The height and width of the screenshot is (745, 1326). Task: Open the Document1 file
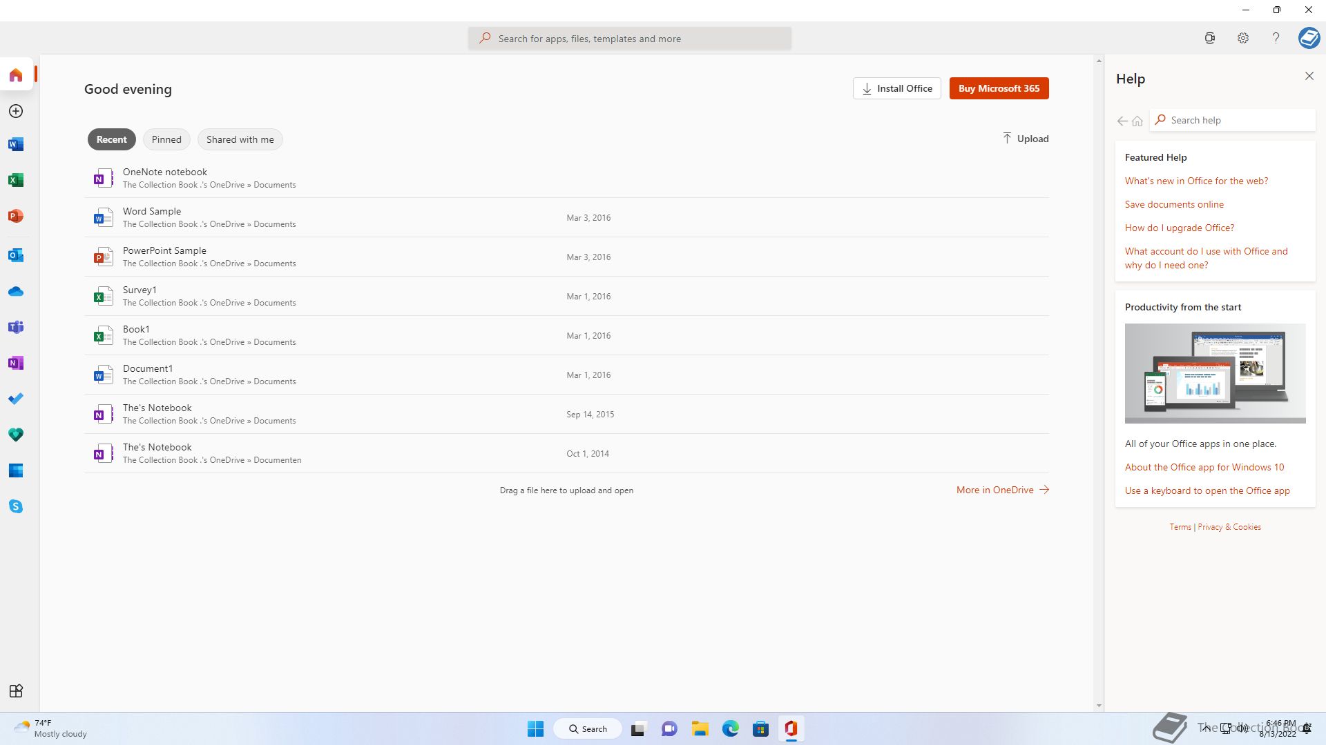pos(566,375)
